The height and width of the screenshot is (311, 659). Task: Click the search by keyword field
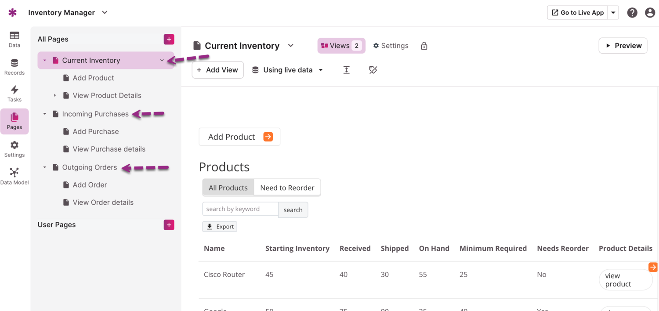pos(240,209)
